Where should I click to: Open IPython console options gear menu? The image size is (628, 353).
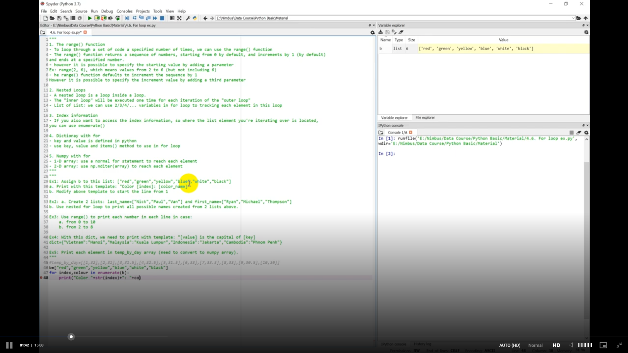586,133
